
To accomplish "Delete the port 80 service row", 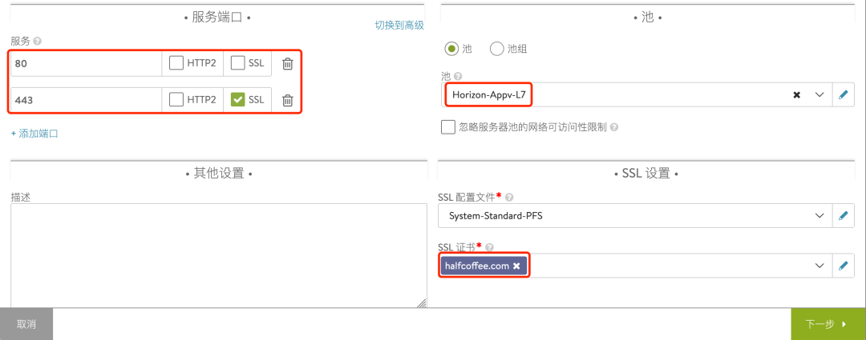I will pos(287,64).
